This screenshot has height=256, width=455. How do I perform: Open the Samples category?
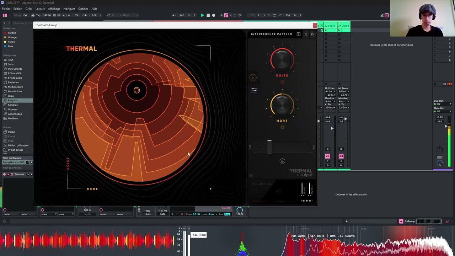pyautogui.click(x=13, y=105)
